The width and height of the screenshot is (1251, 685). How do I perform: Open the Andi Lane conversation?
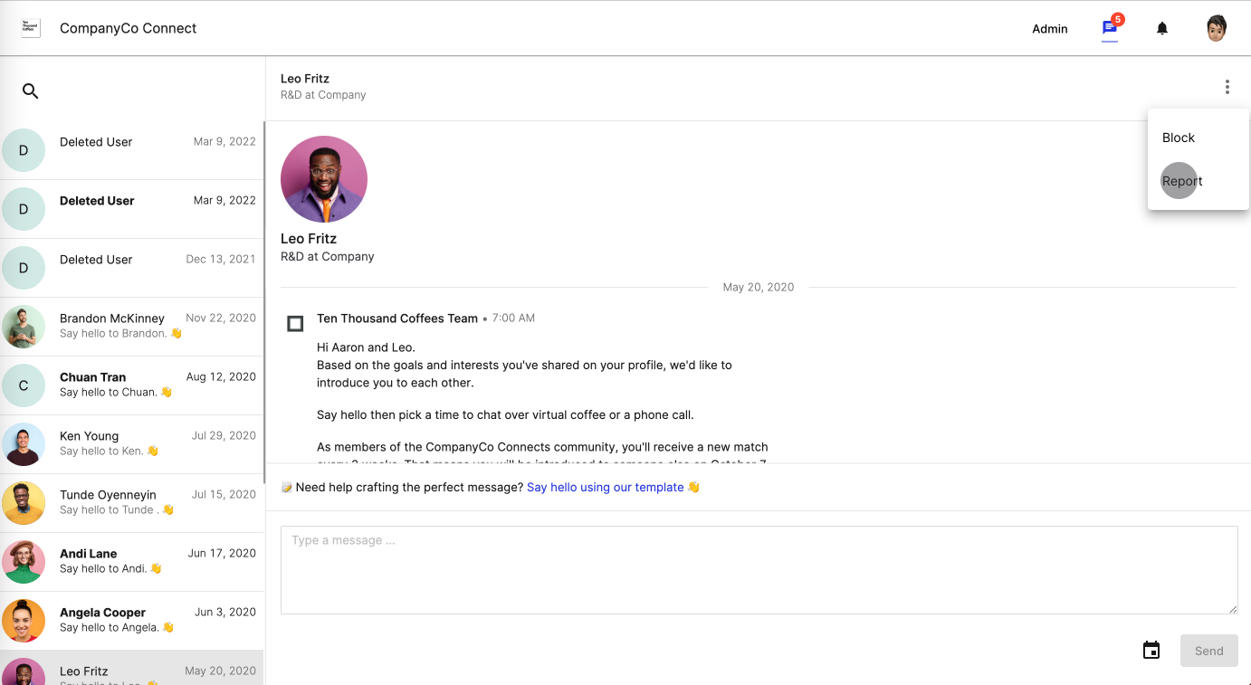131,562
